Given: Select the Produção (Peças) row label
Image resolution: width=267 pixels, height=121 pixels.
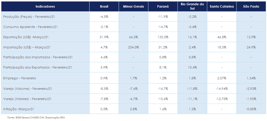Looking at the screenshot, I should pos(29,17).
